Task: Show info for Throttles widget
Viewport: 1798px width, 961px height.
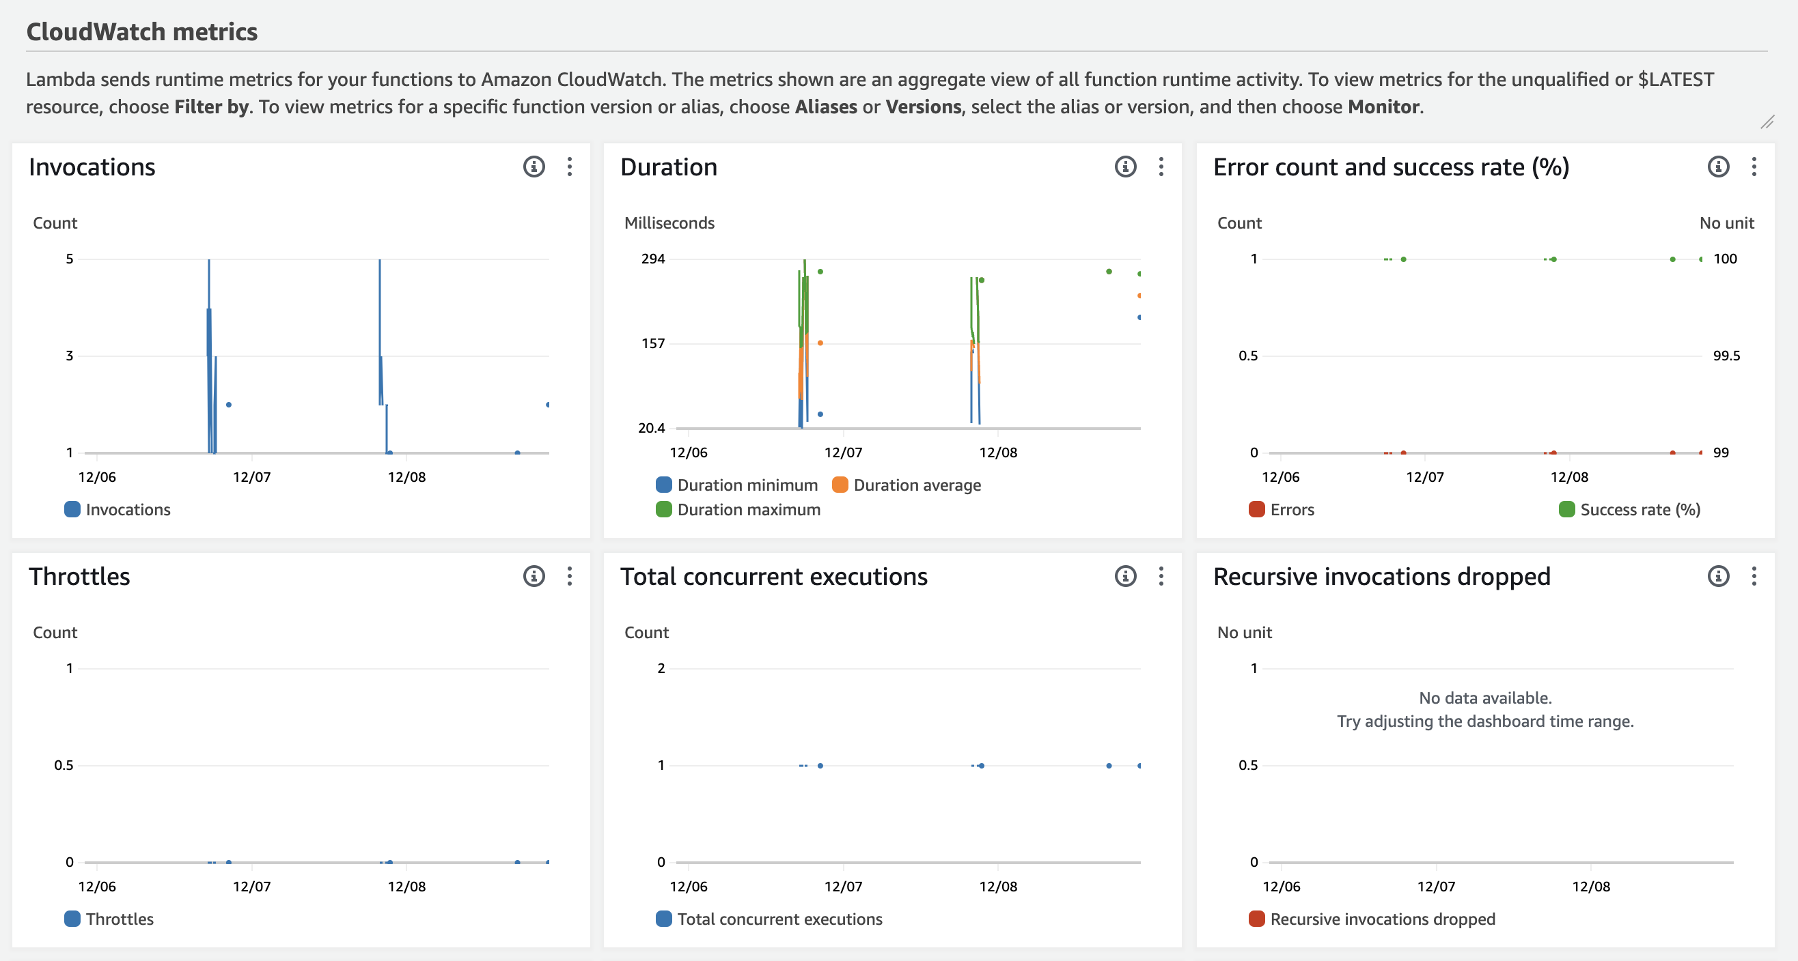Action: click(x=534, y=576)
